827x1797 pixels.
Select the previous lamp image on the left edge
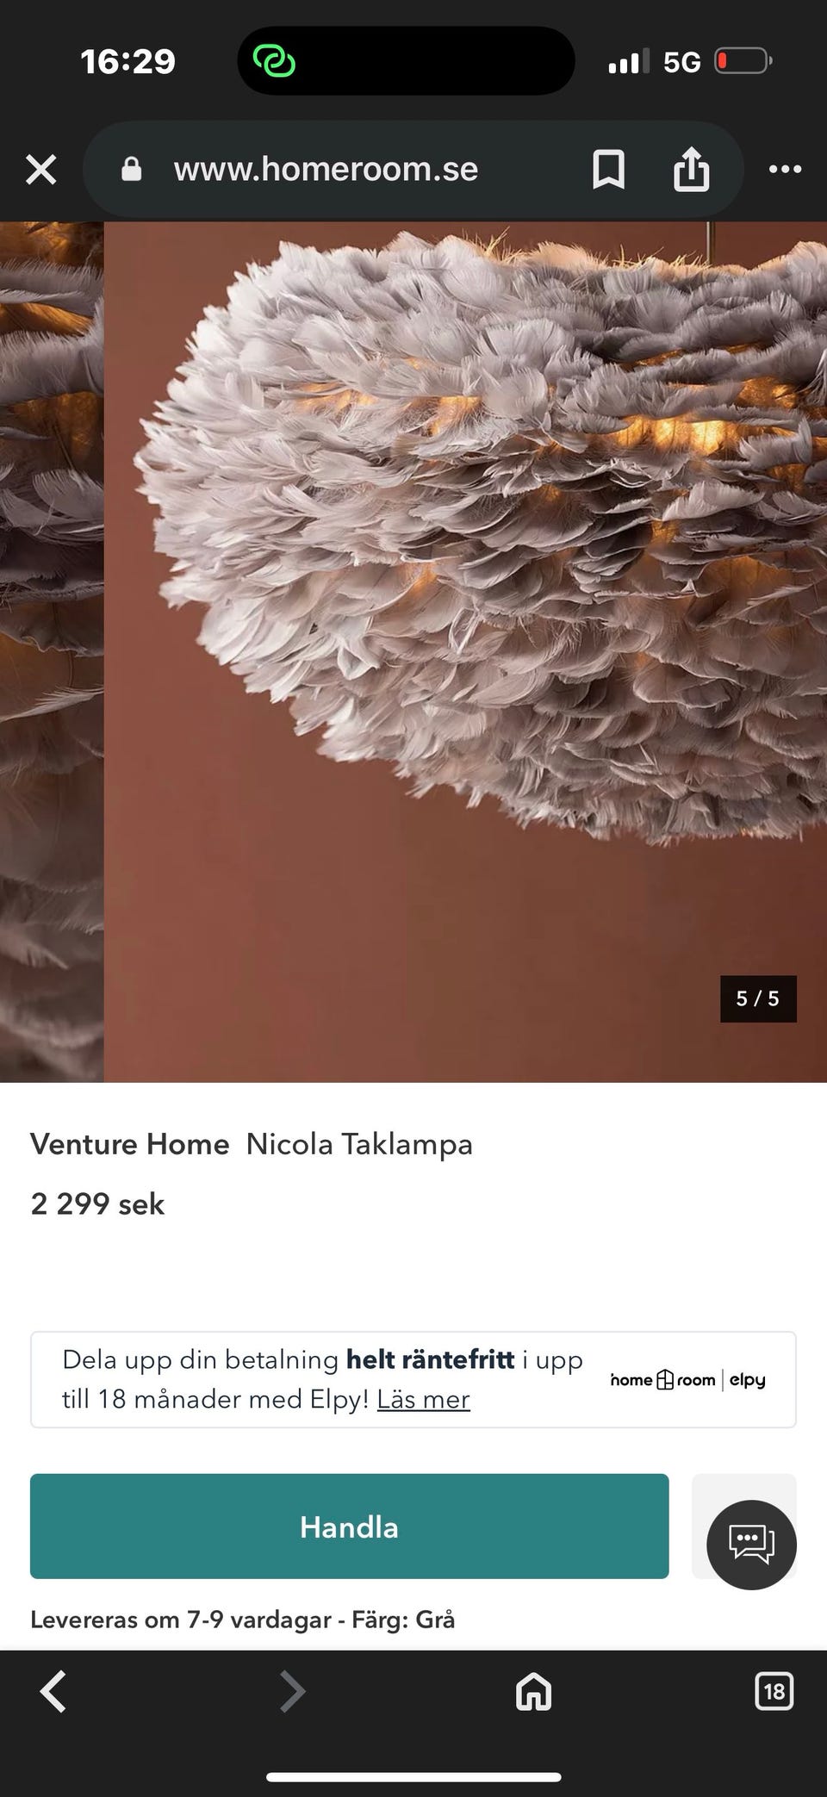point(52,651)
